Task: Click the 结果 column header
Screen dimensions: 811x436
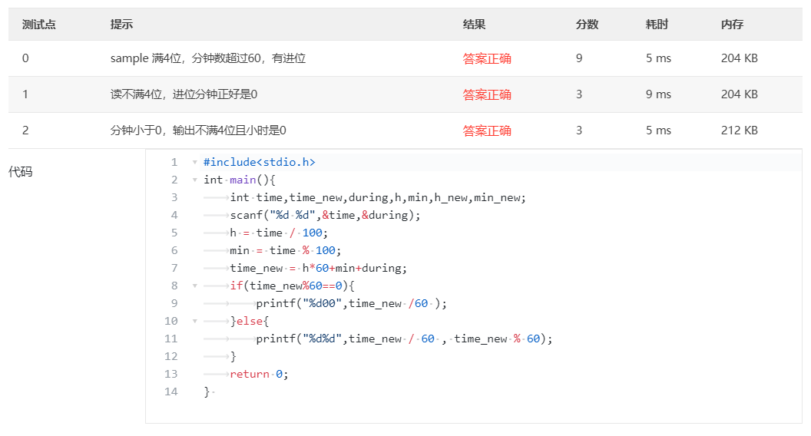Action: [x=475, y=25]
